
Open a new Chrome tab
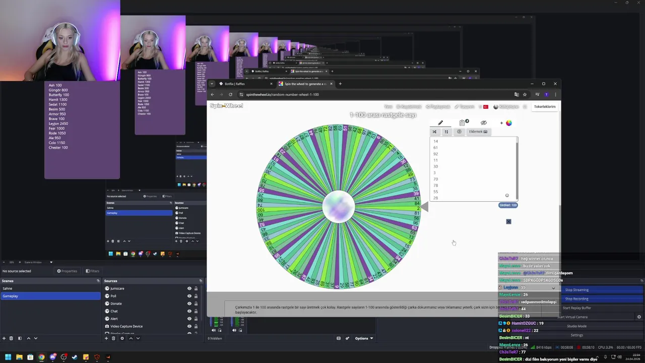(x=340, y=84)
